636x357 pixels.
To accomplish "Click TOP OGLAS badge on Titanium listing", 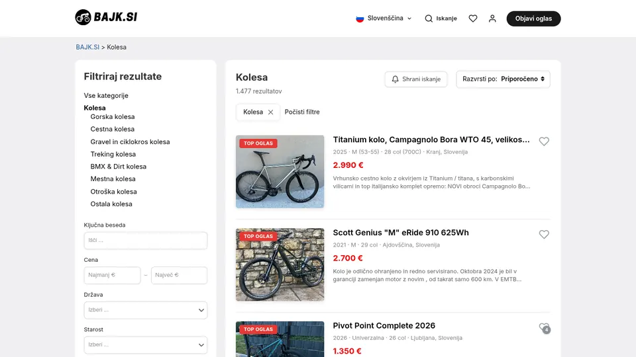I will [258, 143].
